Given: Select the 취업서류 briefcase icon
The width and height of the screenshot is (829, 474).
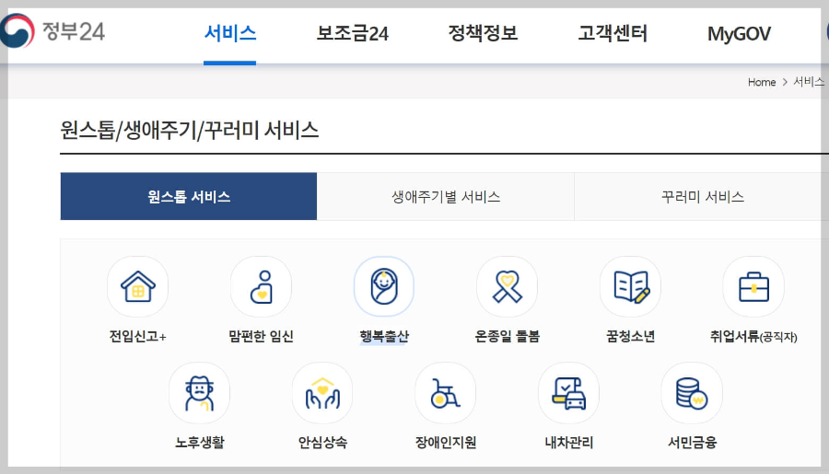Looking at the screenshot, I should pos(753,287).
